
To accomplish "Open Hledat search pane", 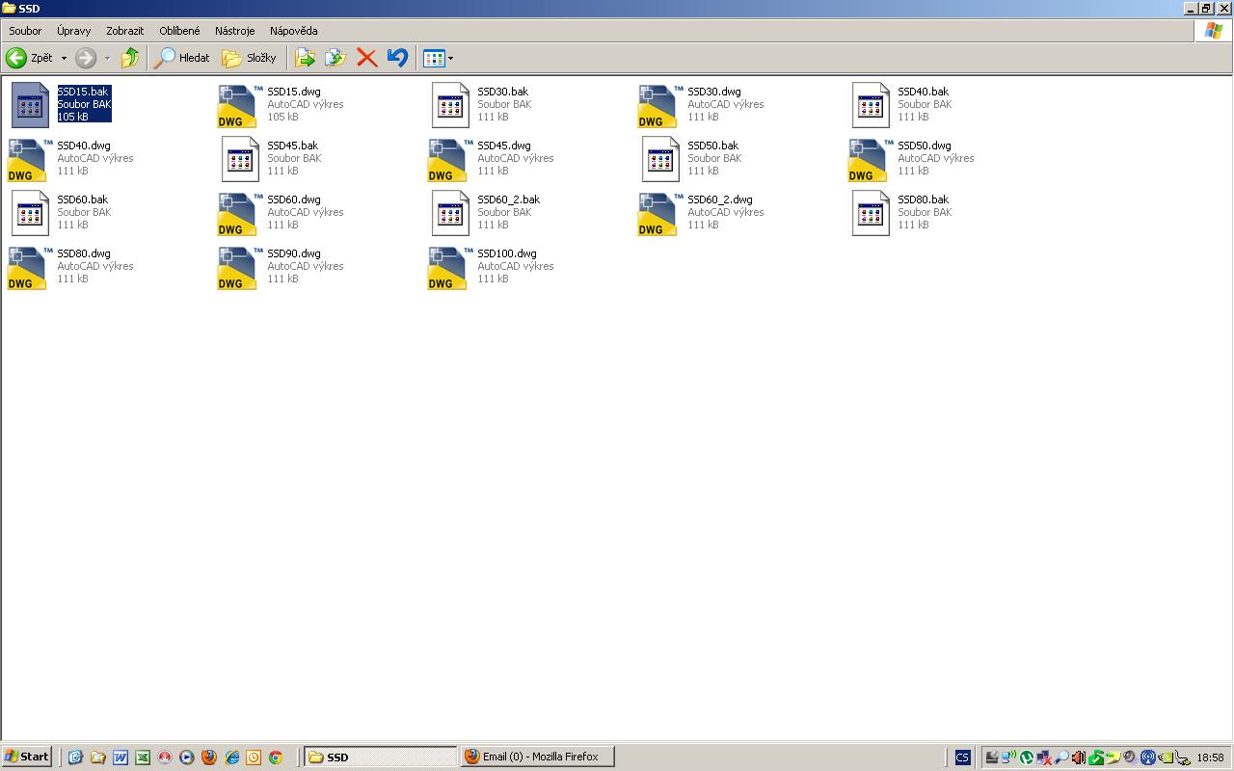I will tap(182, 58).
